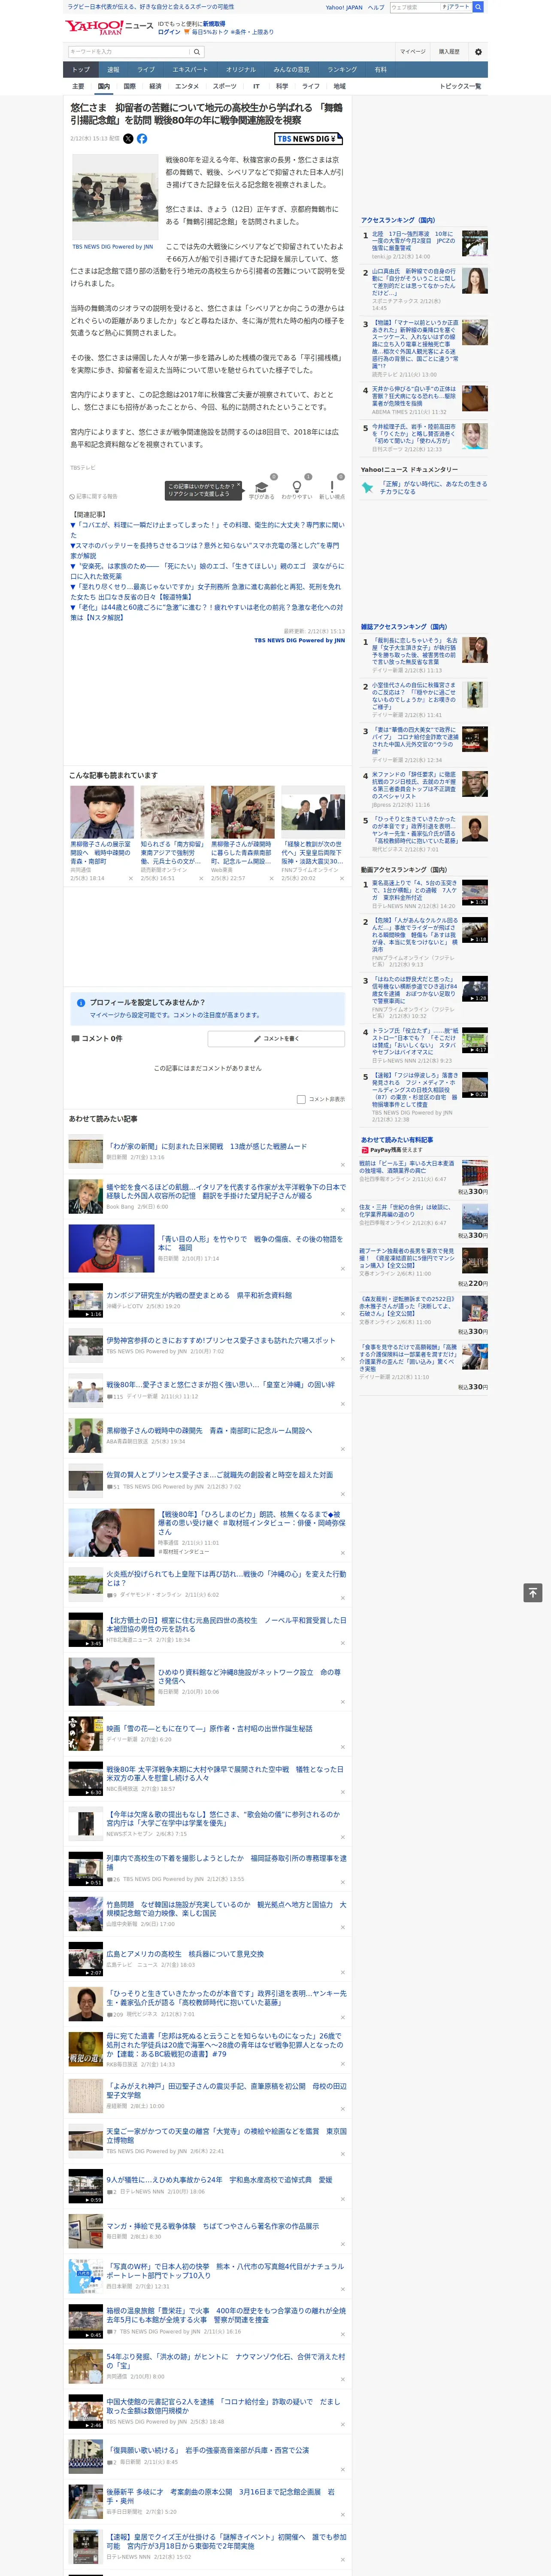Viewport: 551px width, 2576px height.
Task: Open the ランキング tab
Action: (342, 70)
